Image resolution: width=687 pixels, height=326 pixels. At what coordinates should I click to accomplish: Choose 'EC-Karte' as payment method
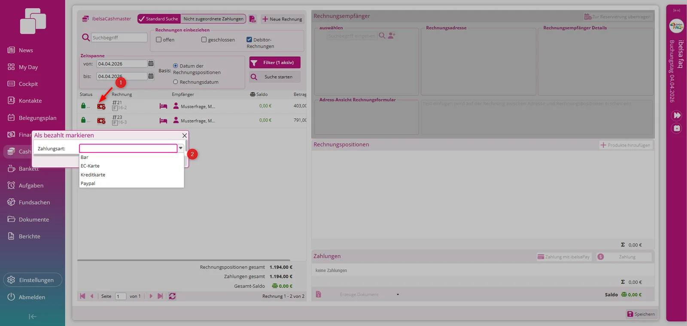(131, 166)
